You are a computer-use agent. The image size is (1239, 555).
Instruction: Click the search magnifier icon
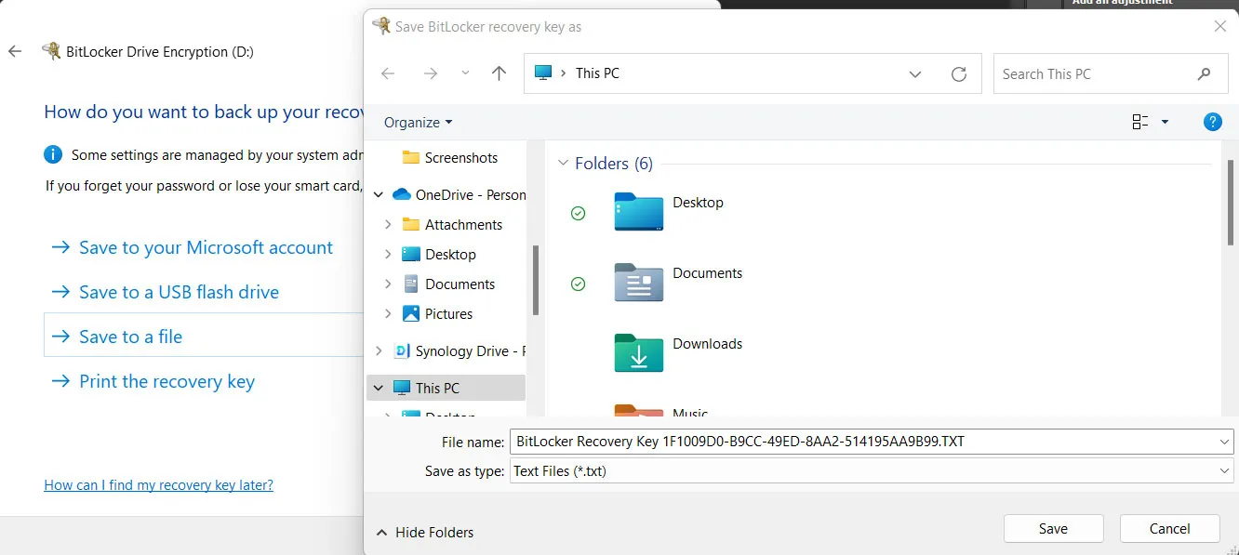1205,74
